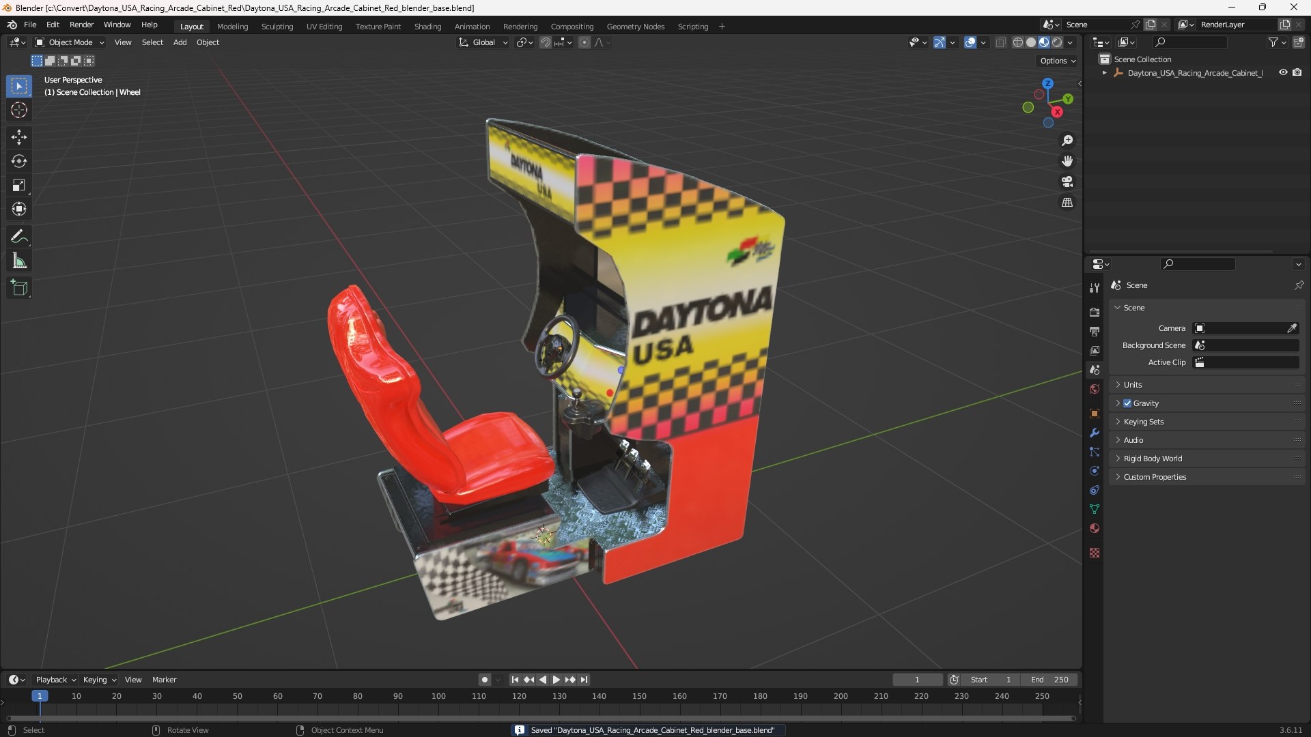This screenshot has width=1311, height=737.
Task: Toggle X-ray display button
Action: click(x=1000, y=42)
